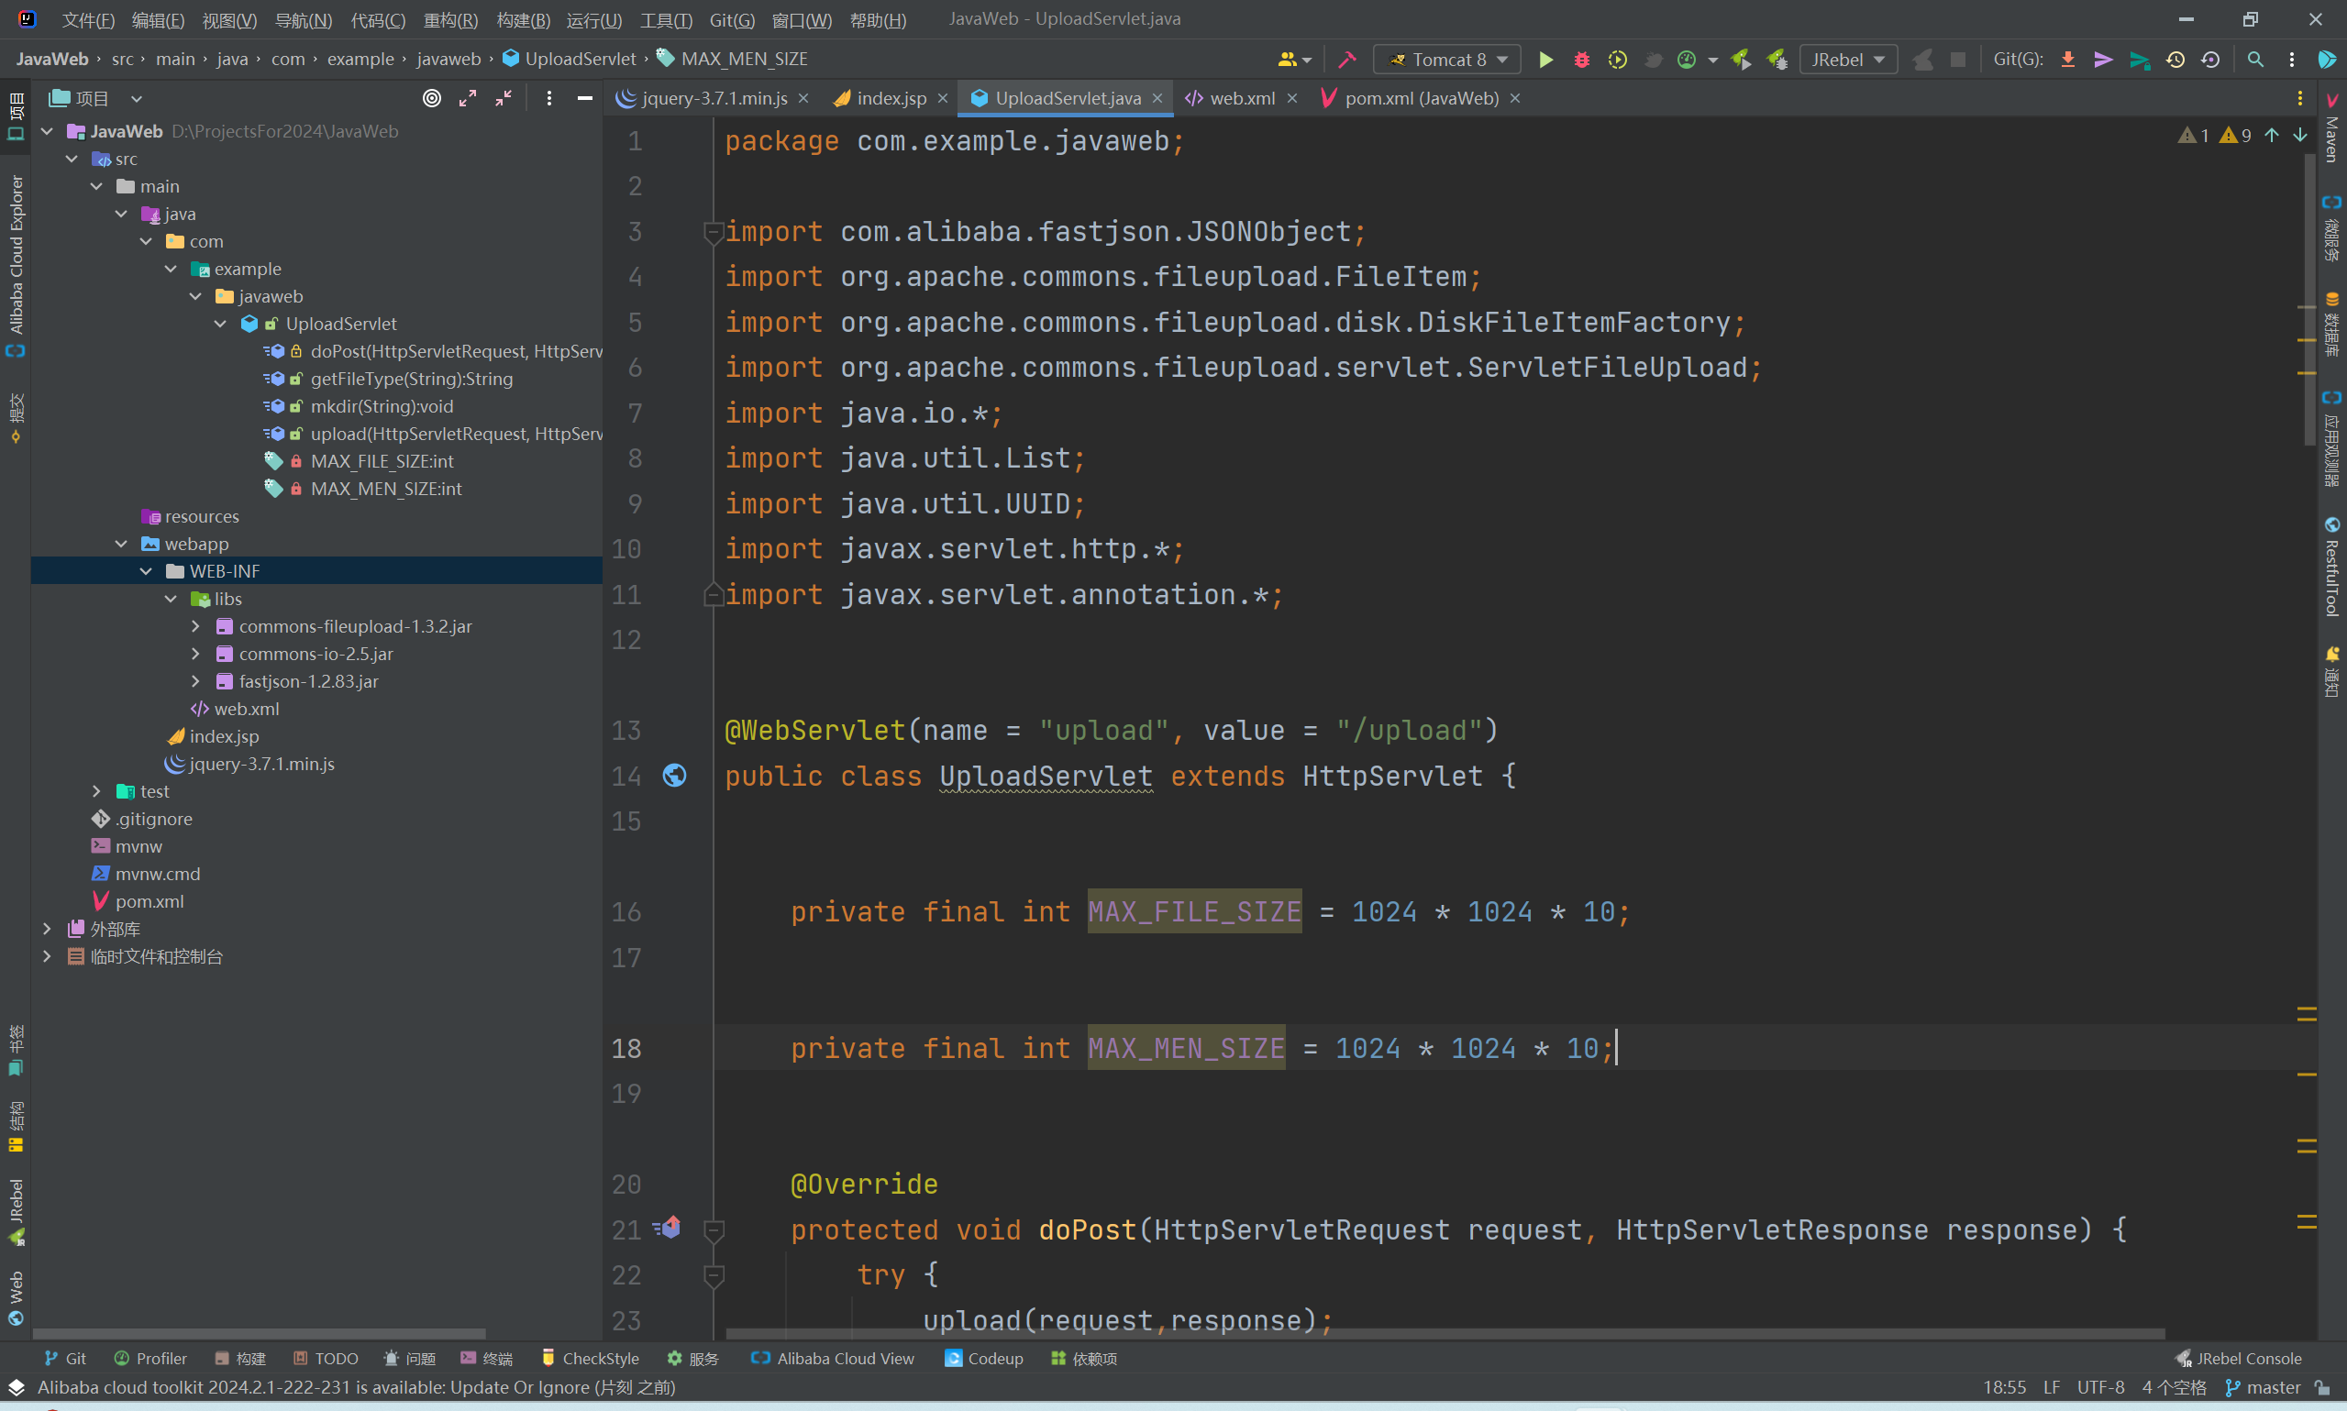Click the Run/Debug Tomcat 8 button

(x=1543, y=61)
